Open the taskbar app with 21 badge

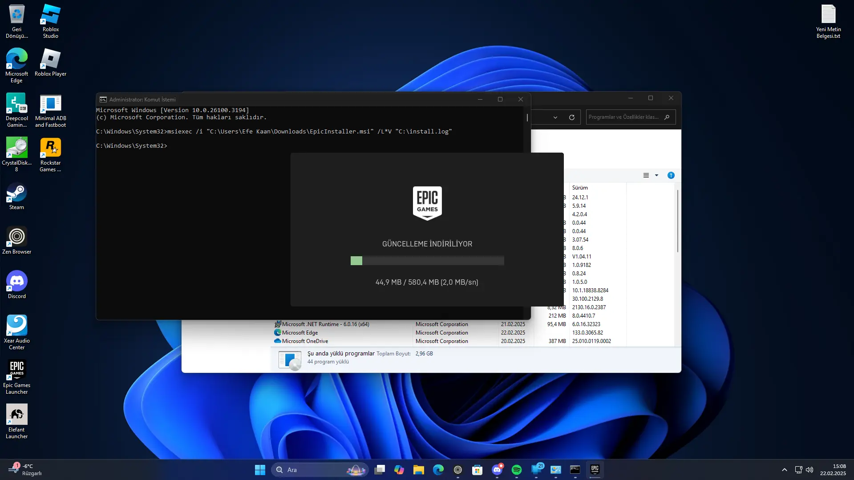536,470
